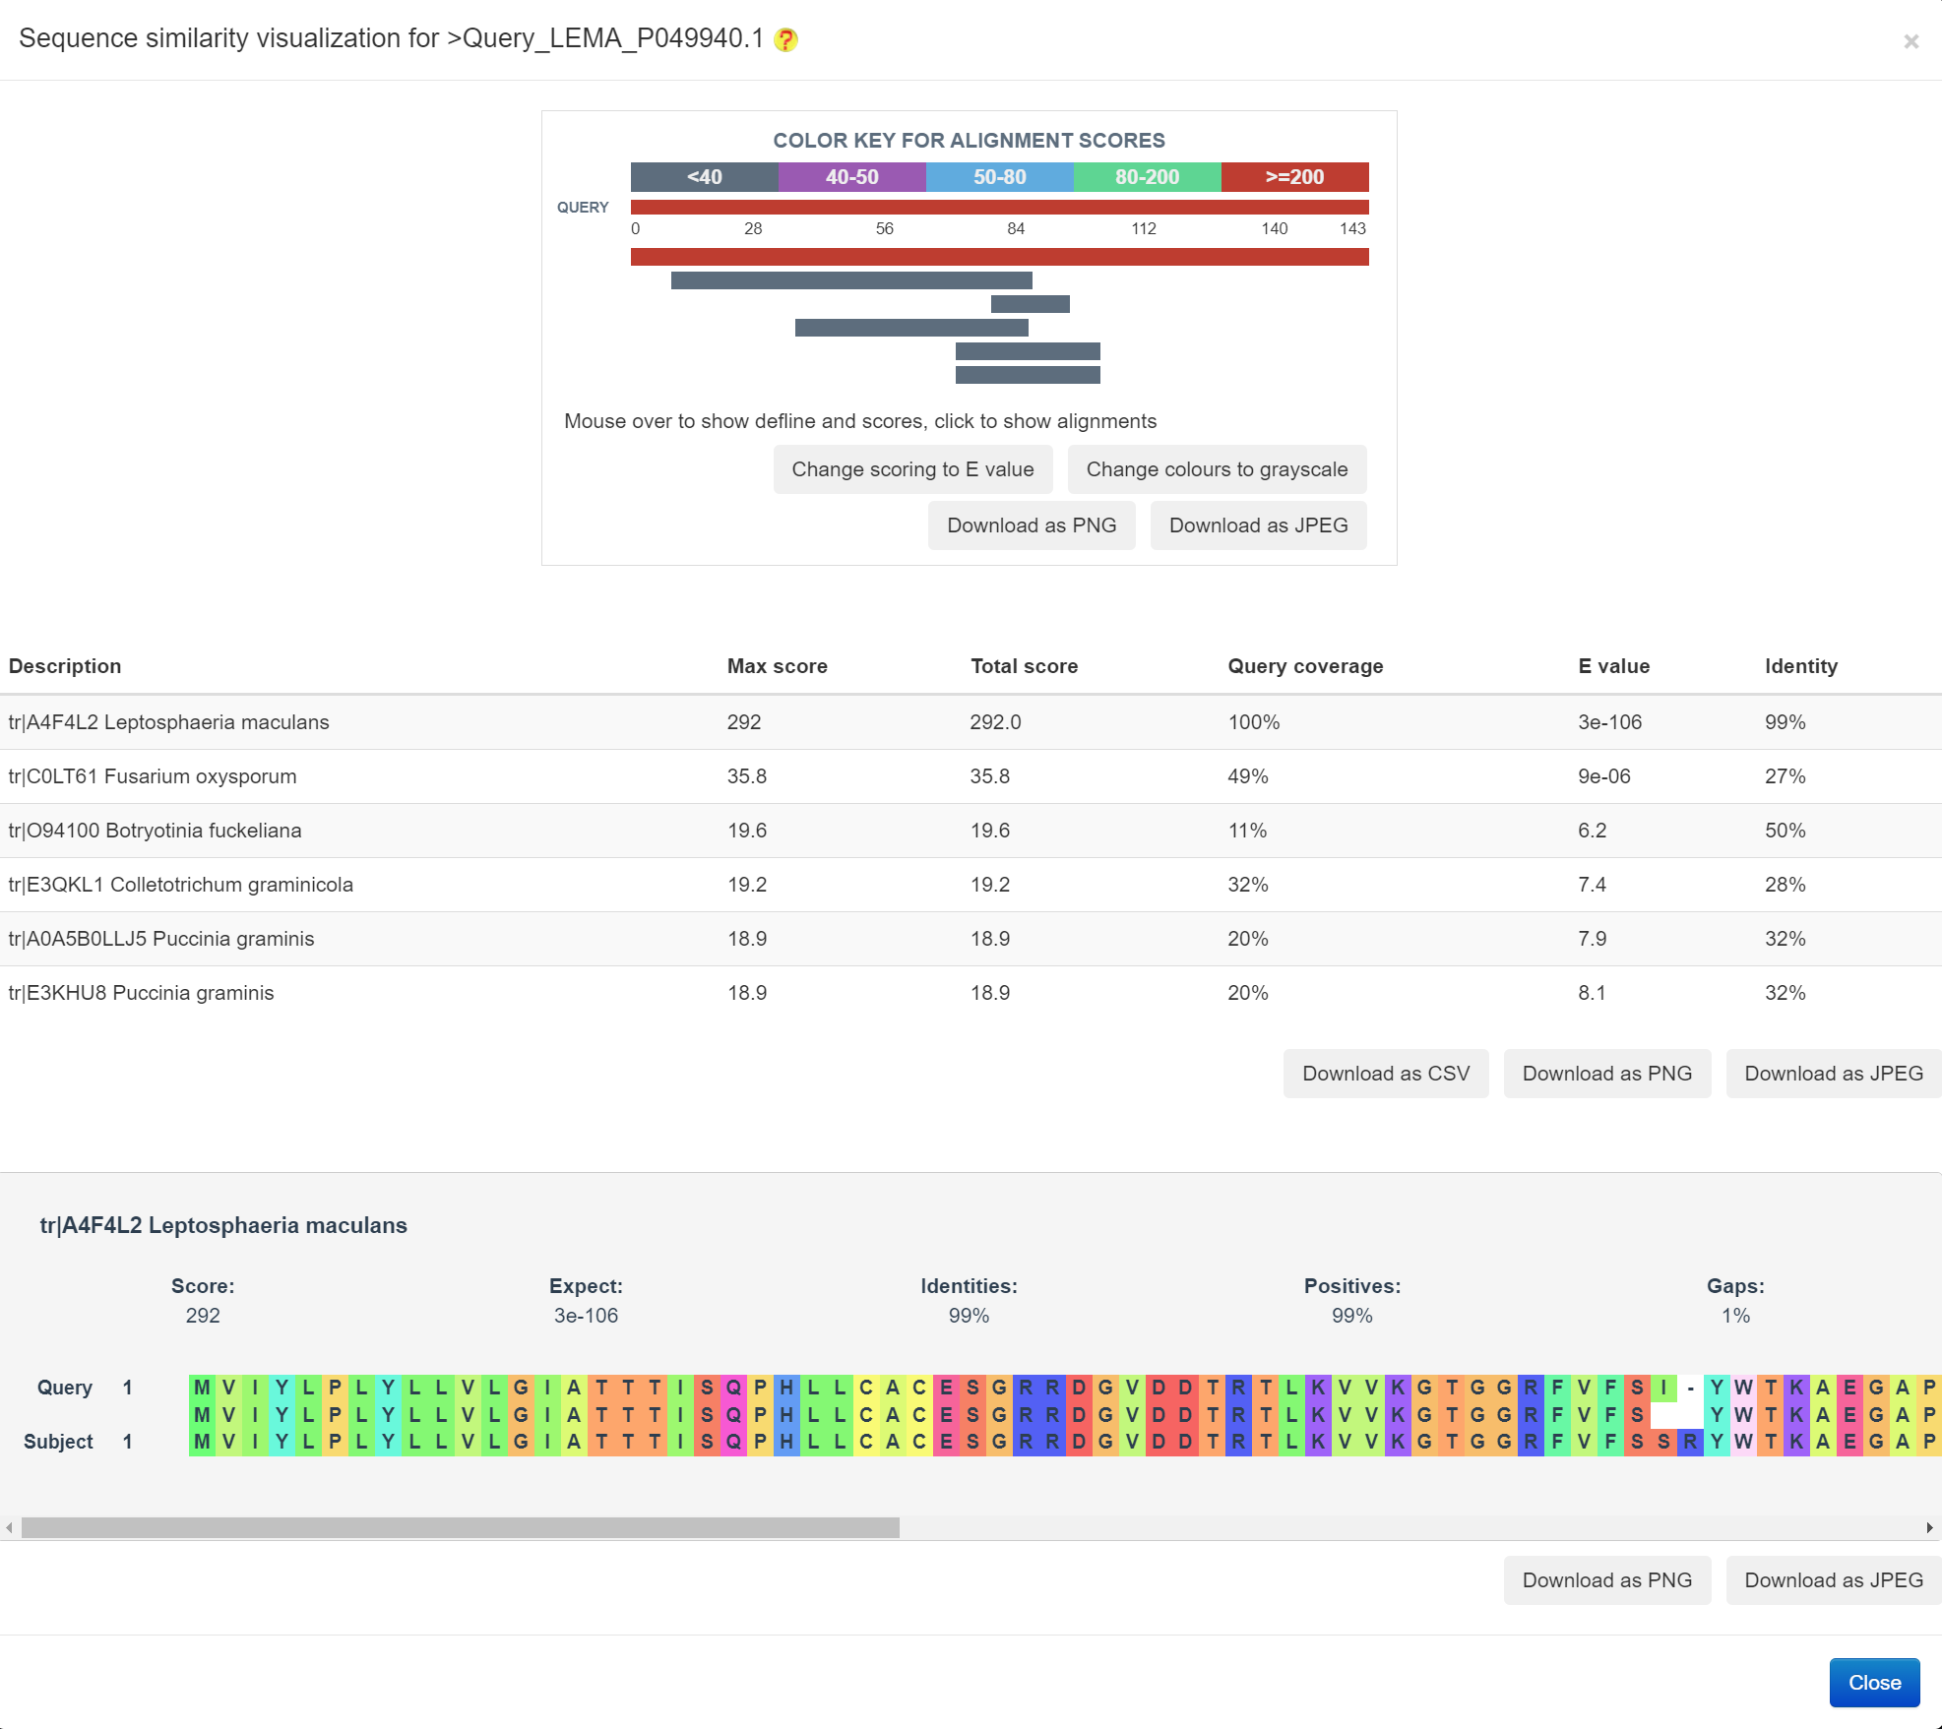Click the longest gray Fusarium hit bar
Screen dimensions: 1942x1729
point(851,280)
